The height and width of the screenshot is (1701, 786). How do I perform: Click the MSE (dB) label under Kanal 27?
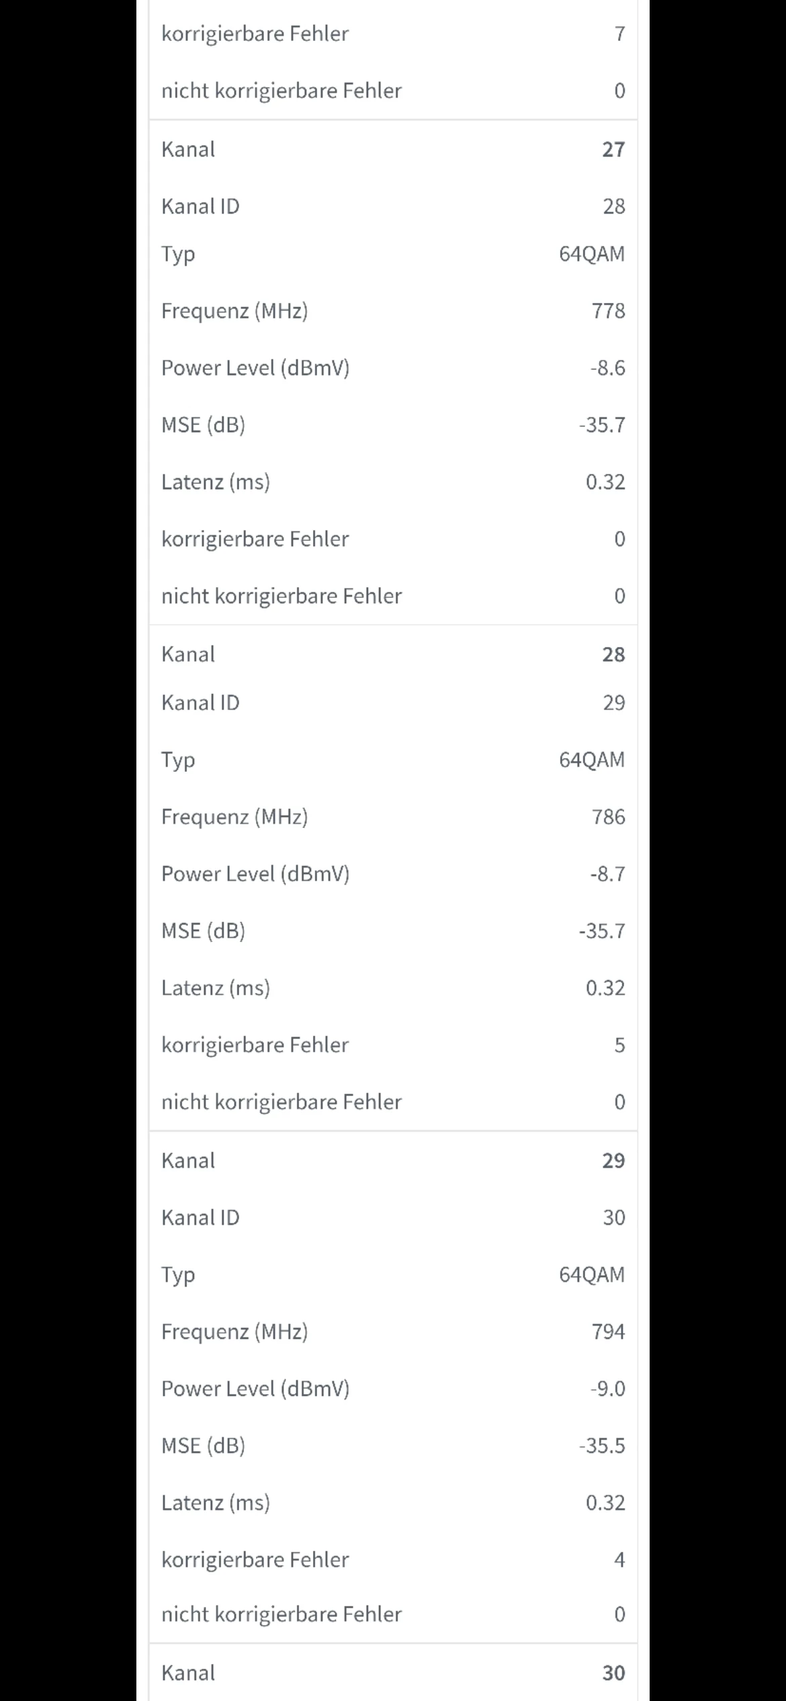click(x=203, y=425)
